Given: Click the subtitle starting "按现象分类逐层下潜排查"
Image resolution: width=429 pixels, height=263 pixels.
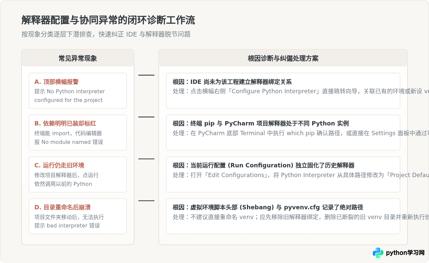Looking at the screenshot, I should tap(106, 34).
